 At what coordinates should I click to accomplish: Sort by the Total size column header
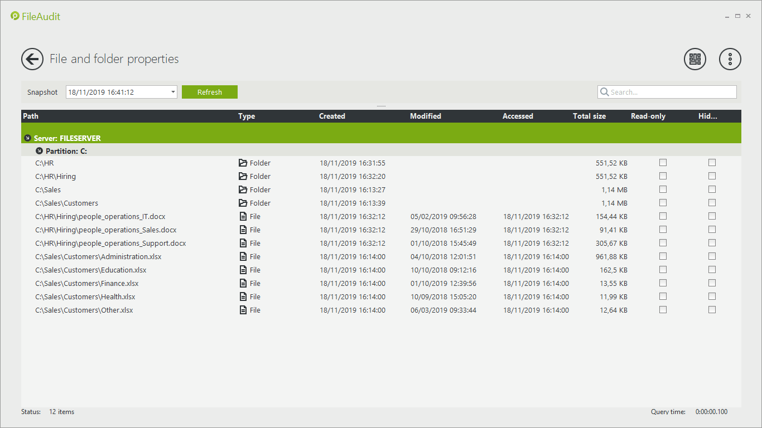[x=589, y=116]
